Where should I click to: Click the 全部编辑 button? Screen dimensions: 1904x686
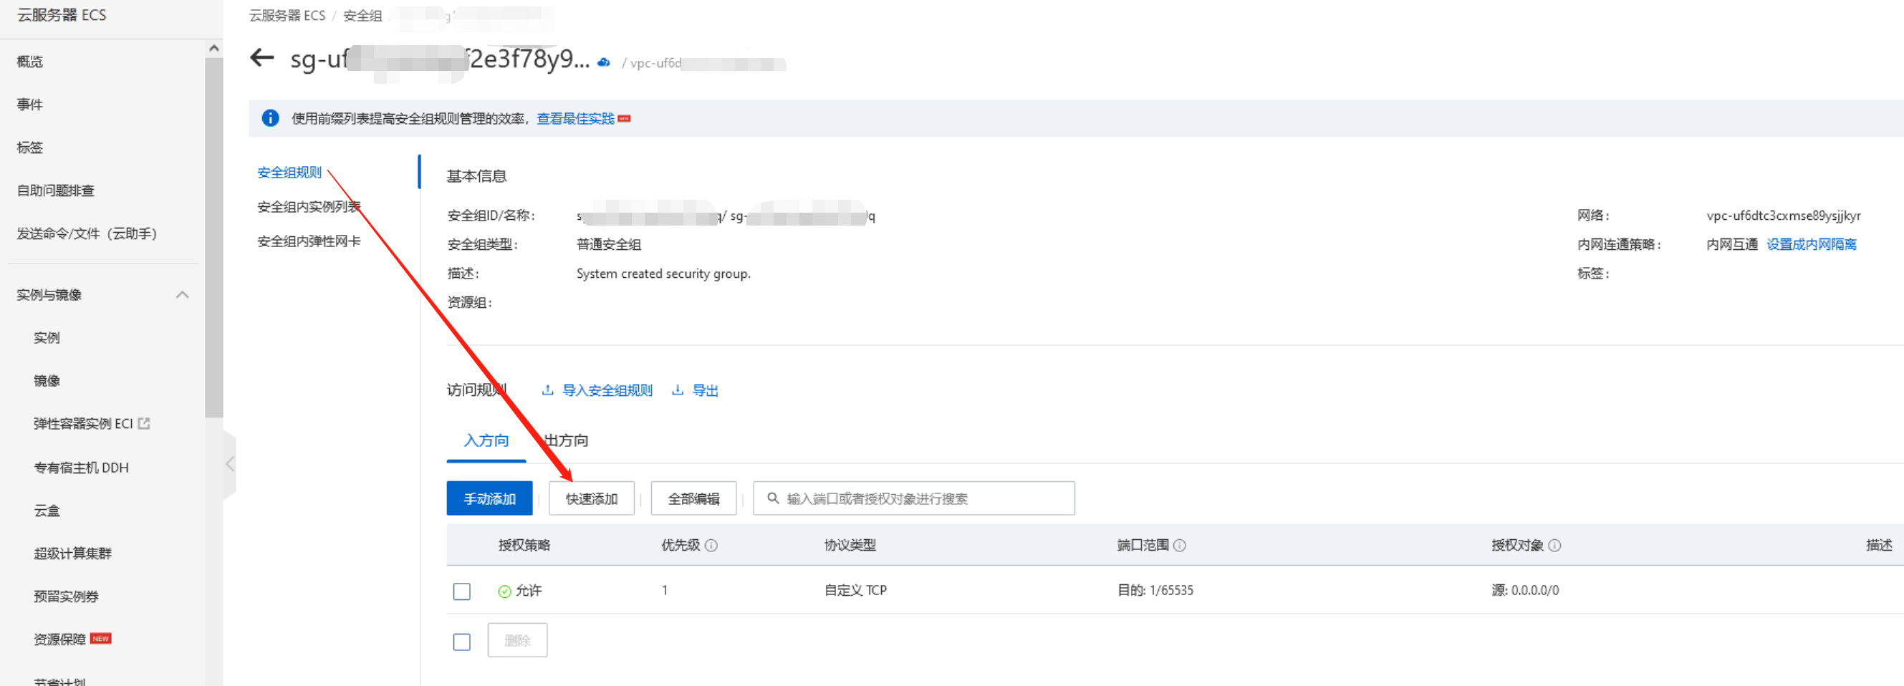[x=693, y=498]
